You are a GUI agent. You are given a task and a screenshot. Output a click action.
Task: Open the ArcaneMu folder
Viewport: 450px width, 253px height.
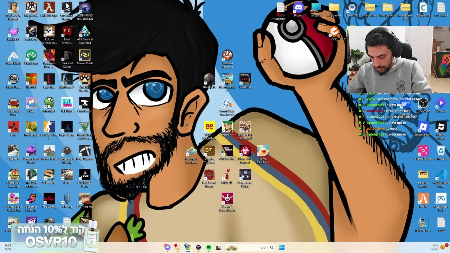[334, 9]
